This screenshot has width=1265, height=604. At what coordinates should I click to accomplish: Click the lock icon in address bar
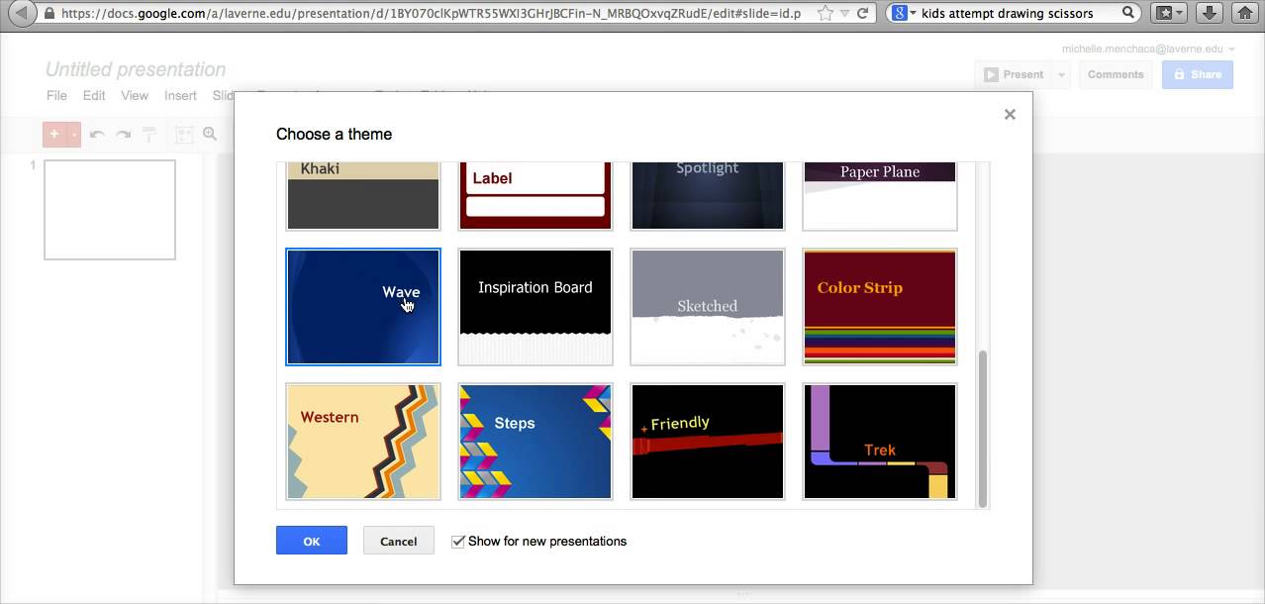[49, 14]
